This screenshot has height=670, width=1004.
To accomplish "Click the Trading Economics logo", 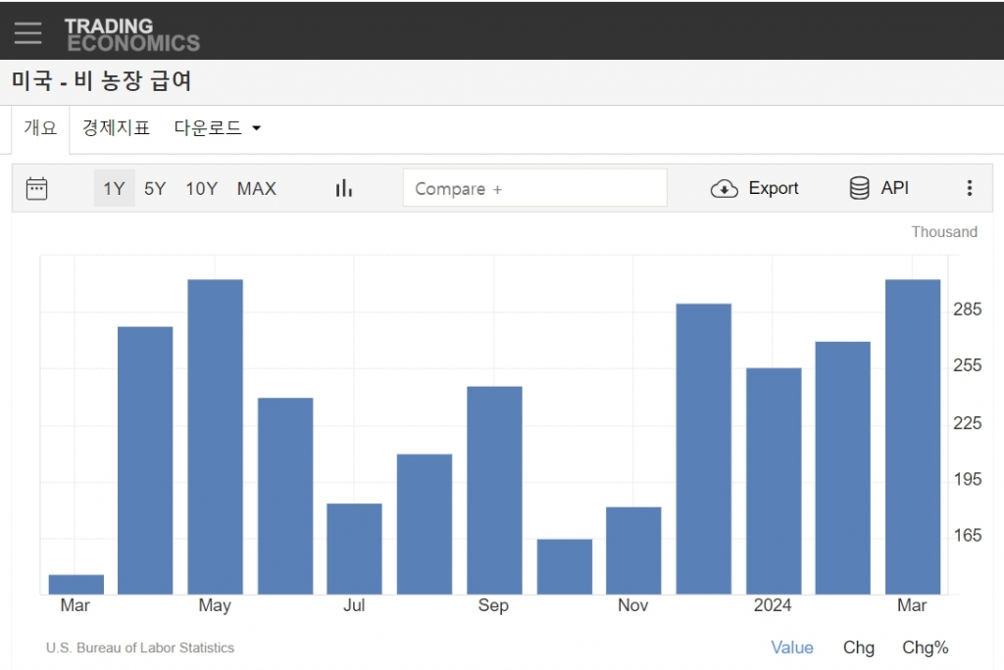I will 131,34.
